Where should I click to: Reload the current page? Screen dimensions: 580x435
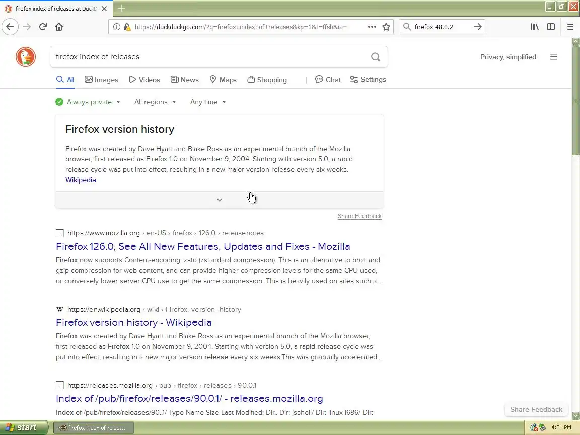click(x=43, y=27)
